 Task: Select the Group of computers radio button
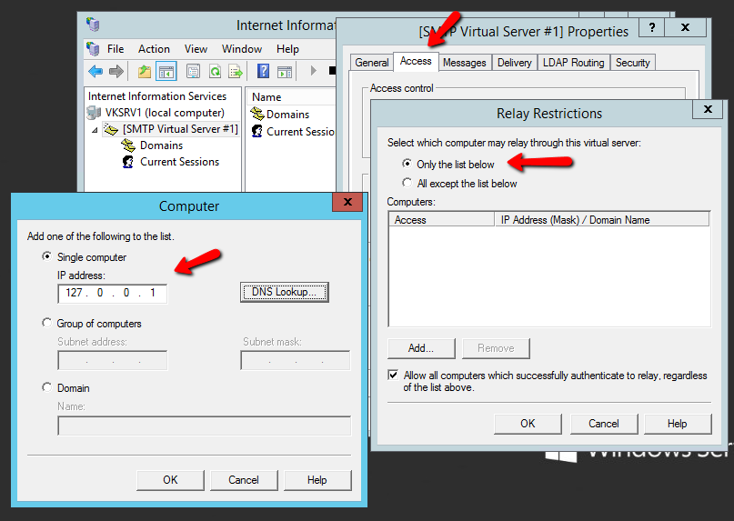click(x=46, y=323)
